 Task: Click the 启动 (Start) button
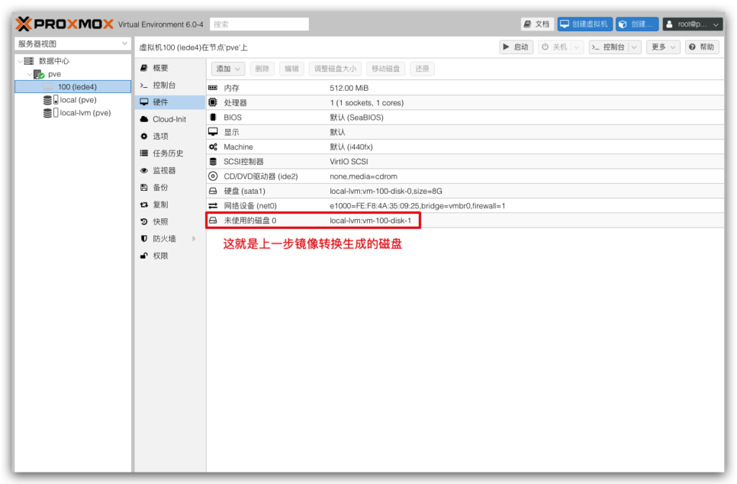coord(515,47)
